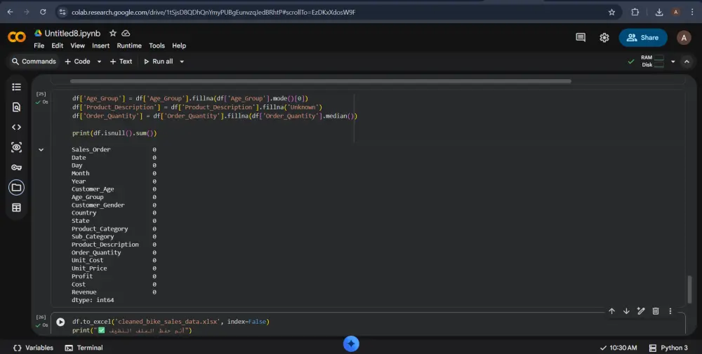Click the Revenue output row
Image resolution: width=702 pixels, height=354 pixels.
point(114,292)
